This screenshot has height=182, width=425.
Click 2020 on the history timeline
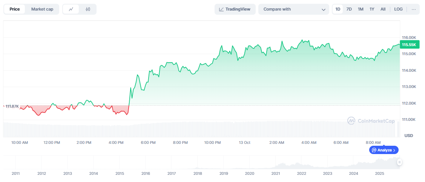[250, 173]
